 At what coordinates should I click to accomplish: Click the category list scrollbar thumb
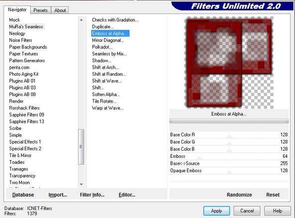[x=81, y=147]
